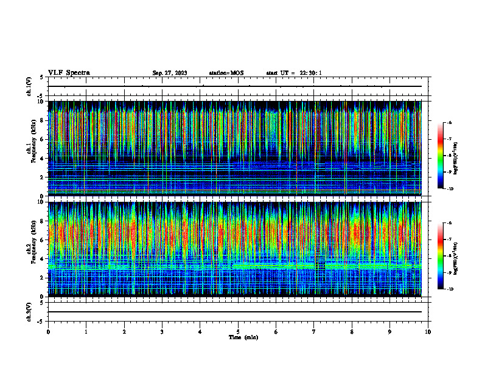
Task: Click the "station=MOS" header text
Action: (x=226, y=73)
